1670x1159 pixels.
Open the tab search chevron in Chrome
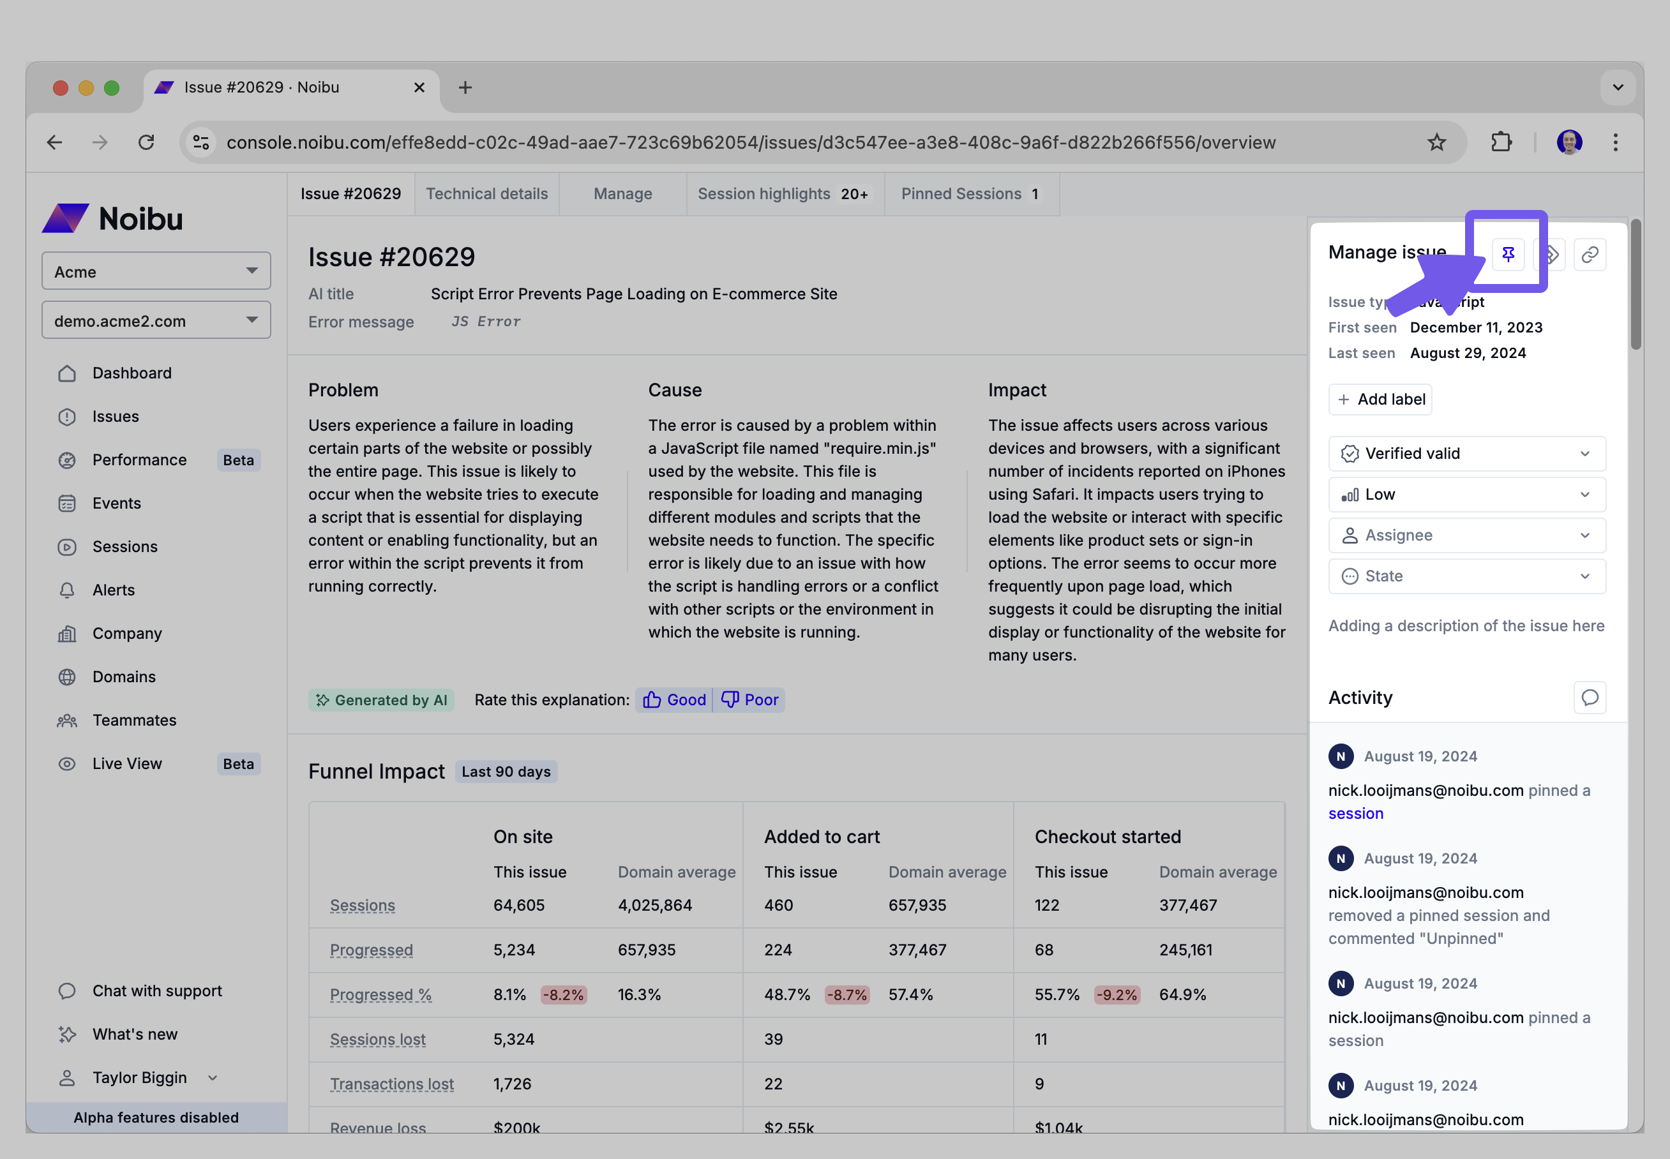[x=1617, y=88]
